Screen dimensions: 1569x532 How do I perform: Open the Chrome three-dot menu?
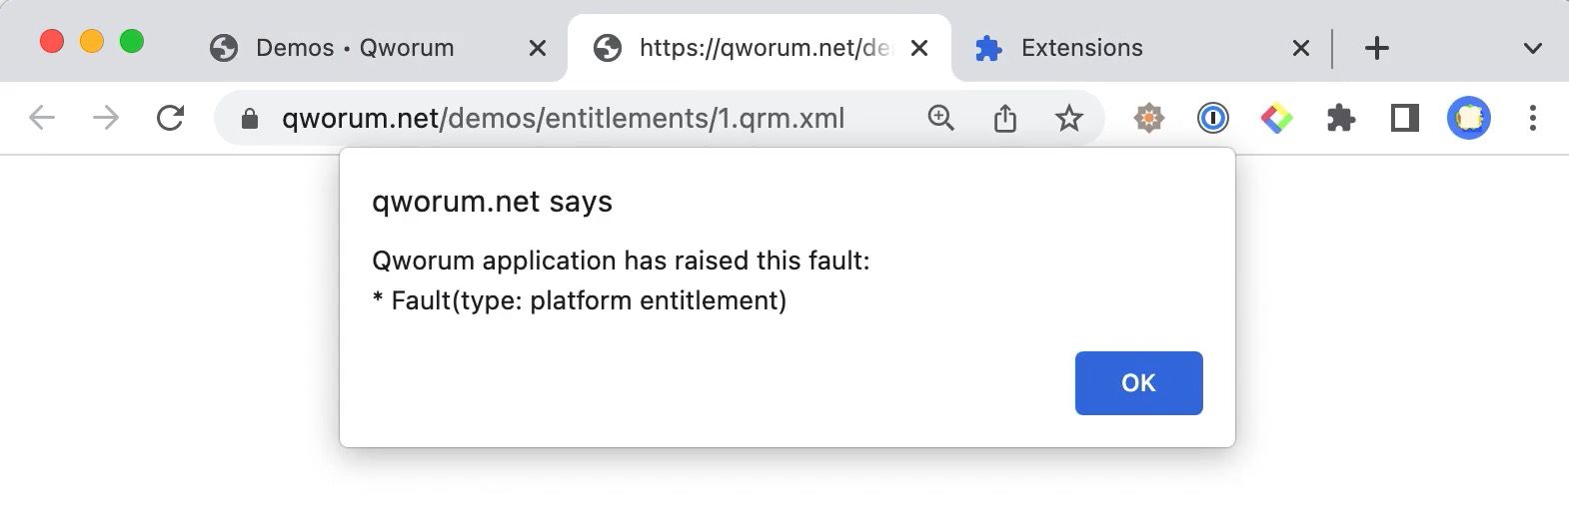[x=1532, y=118]
